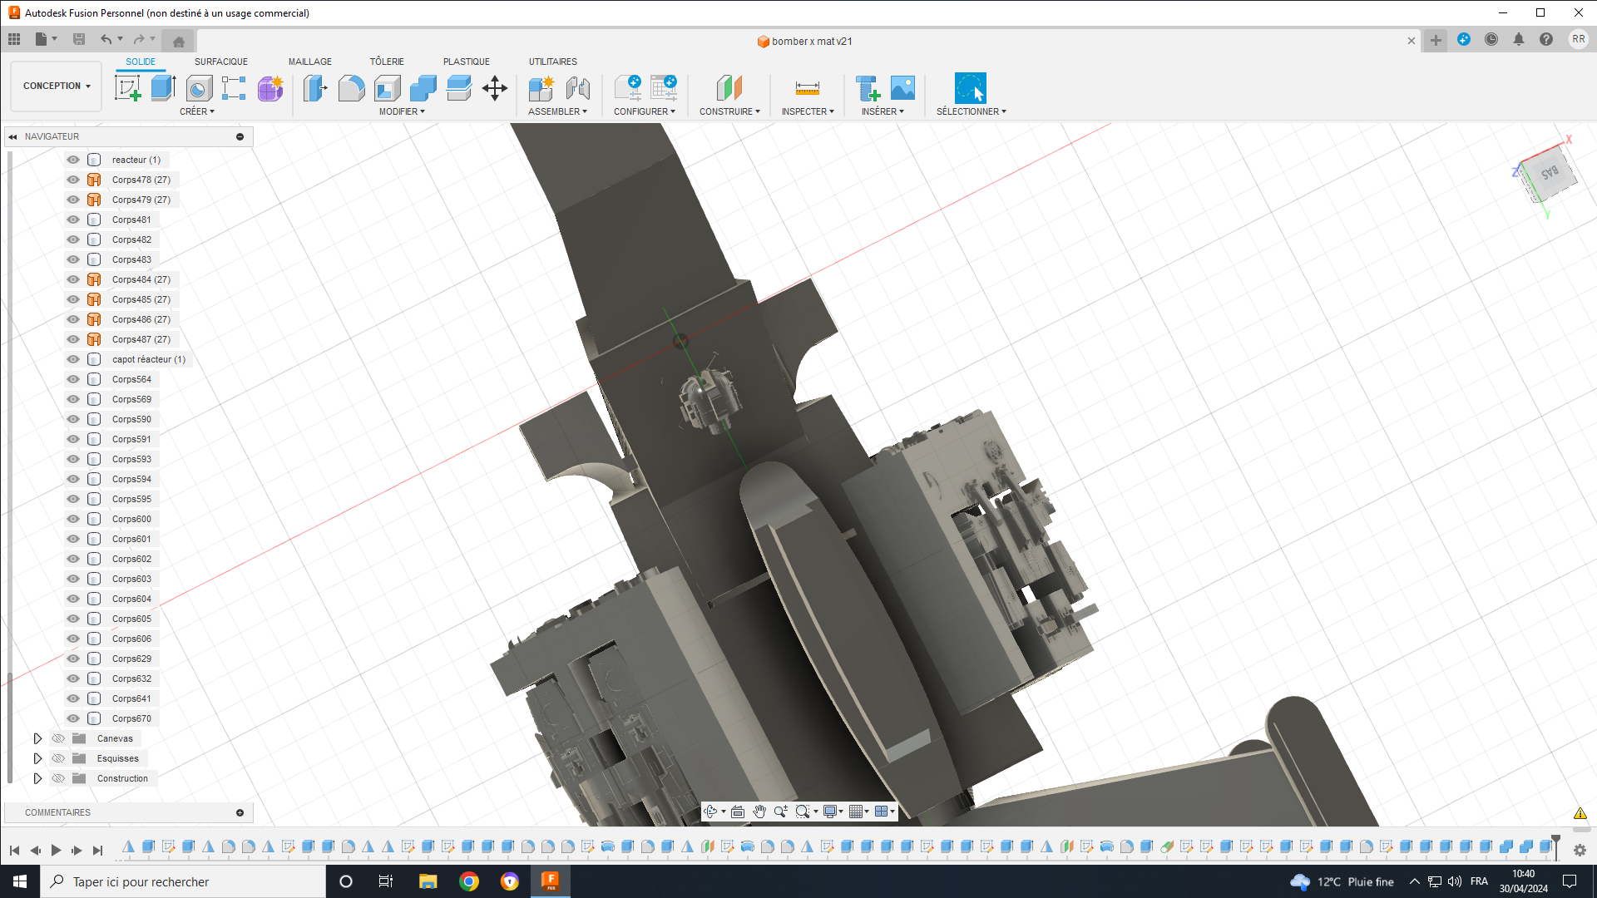1597x898 pixels.
Task: Open Chrome from the Windows taskbar
Action: [469, 881]
